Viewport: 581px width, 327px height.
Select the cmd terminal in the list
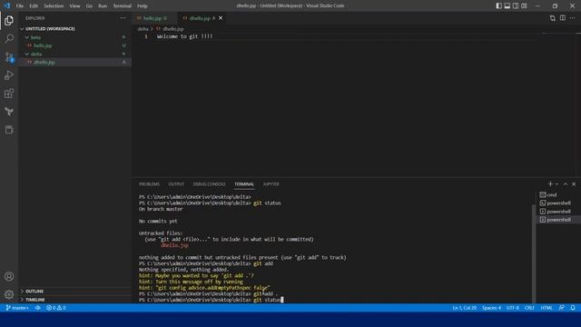coord(557,194)
